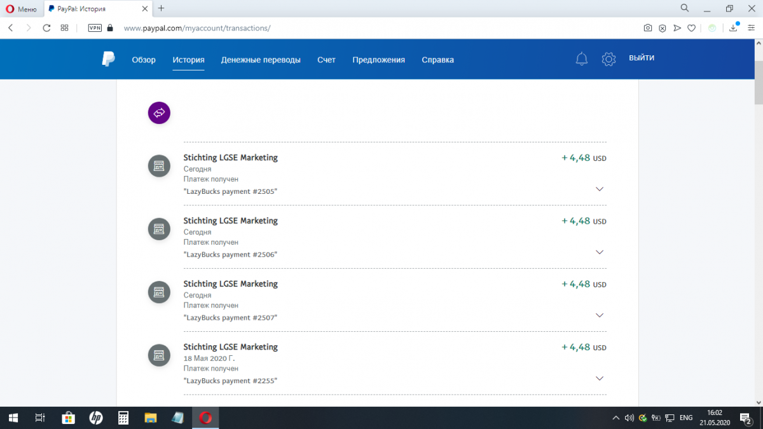Click Opera icon on the taskbar
The height and width of the screenshot is (429, 763).
coord(205,418)
